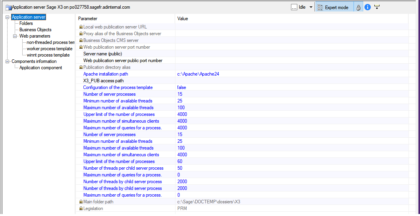Click the application server icon in title
Image resolution: width=420 pixels, height=216 pixels.
click(8, 8)
